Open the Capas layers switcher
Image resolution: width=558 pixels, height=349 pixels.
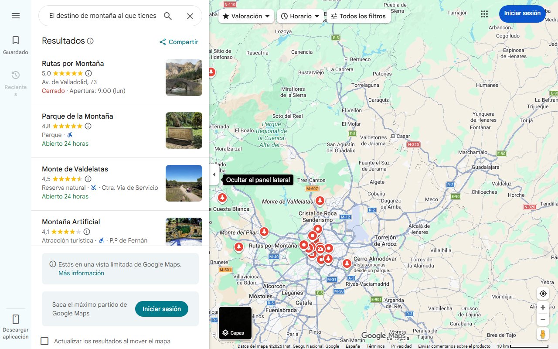235,323
